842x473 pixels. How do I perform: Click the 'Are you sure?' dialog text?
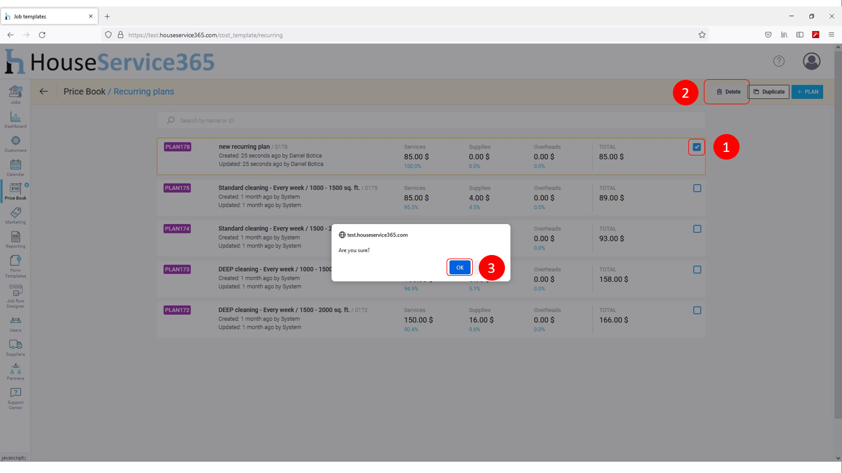point(354,250)
